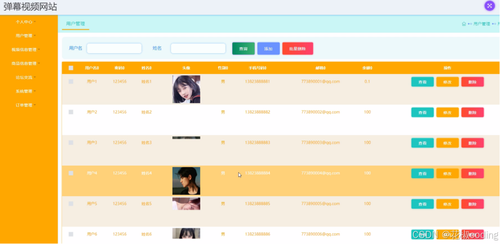Click the 0.1 balance value
500x244 pixels.
tap(367, 82)
